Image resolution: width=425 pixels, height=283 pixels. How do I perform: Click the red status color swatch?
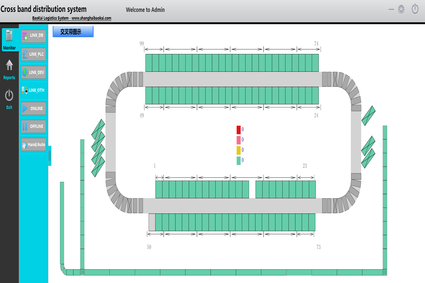(239, 130)
